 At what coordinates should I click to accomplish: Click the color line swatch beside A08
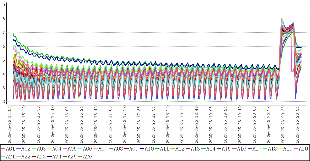pyautogui.click(x=111, y=148)
